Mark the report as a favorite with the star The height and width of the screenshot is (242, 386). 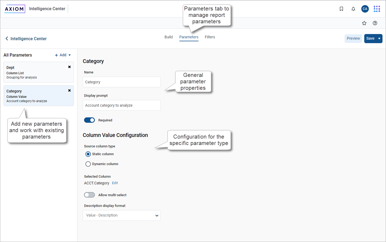[364, 23]
